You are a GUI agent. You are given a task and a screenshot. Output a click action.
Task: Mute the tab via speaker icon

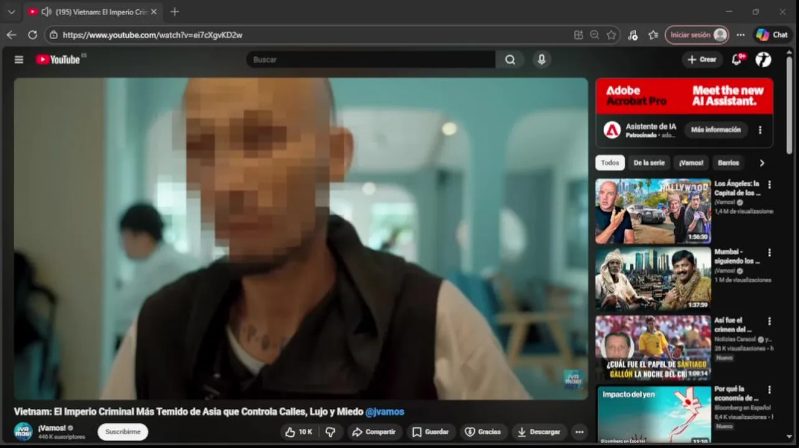click(x=46, y=12)
